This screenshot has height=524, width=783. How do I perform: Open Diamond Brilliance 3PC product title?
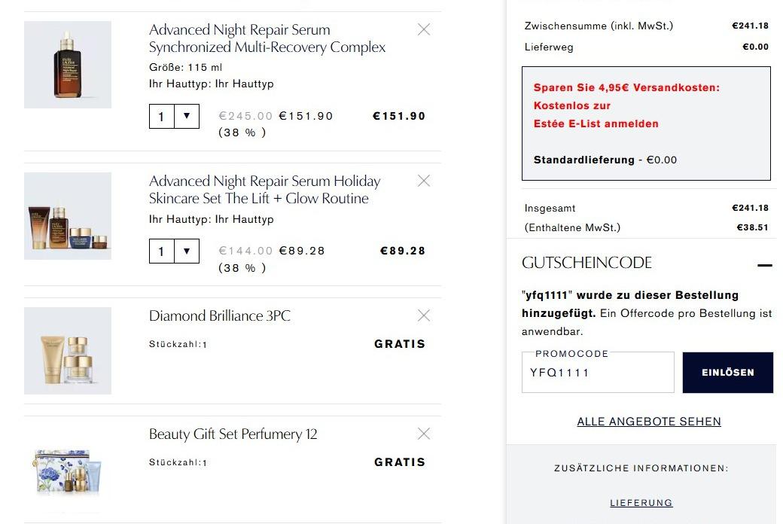219,316
